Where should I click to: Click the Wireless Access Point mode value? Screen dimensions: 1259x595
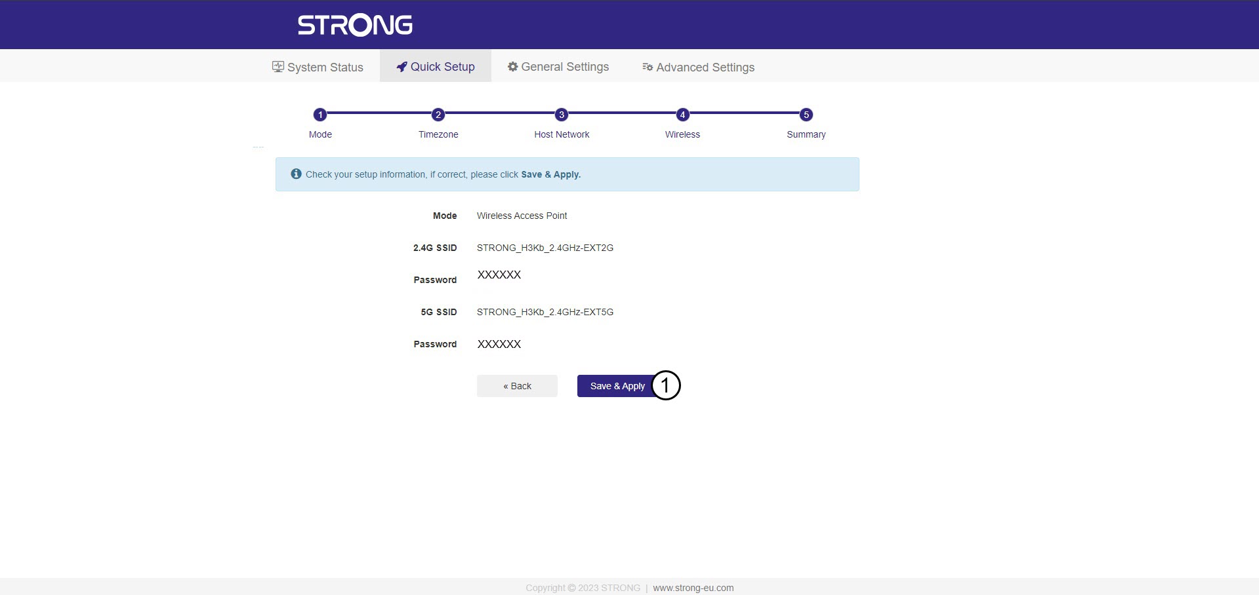pyautogui.click(x=522, y=216)
